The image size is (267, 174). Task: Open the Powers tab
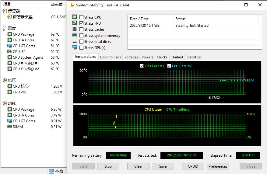tap(147, 57)
